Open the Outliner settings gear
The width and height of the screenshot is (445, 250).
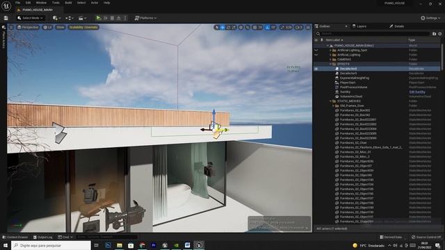pyautogui.click(x=440, y=34)
